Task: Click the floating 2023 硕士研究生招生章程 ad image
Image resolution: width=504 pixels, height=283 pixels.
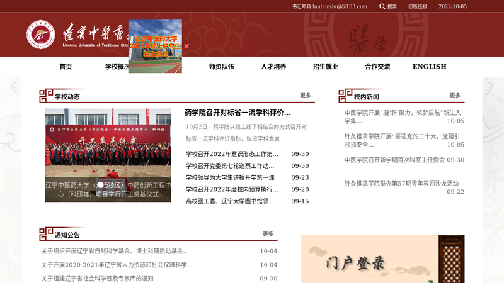Action: pyautogui.click(x=155, y=46)
